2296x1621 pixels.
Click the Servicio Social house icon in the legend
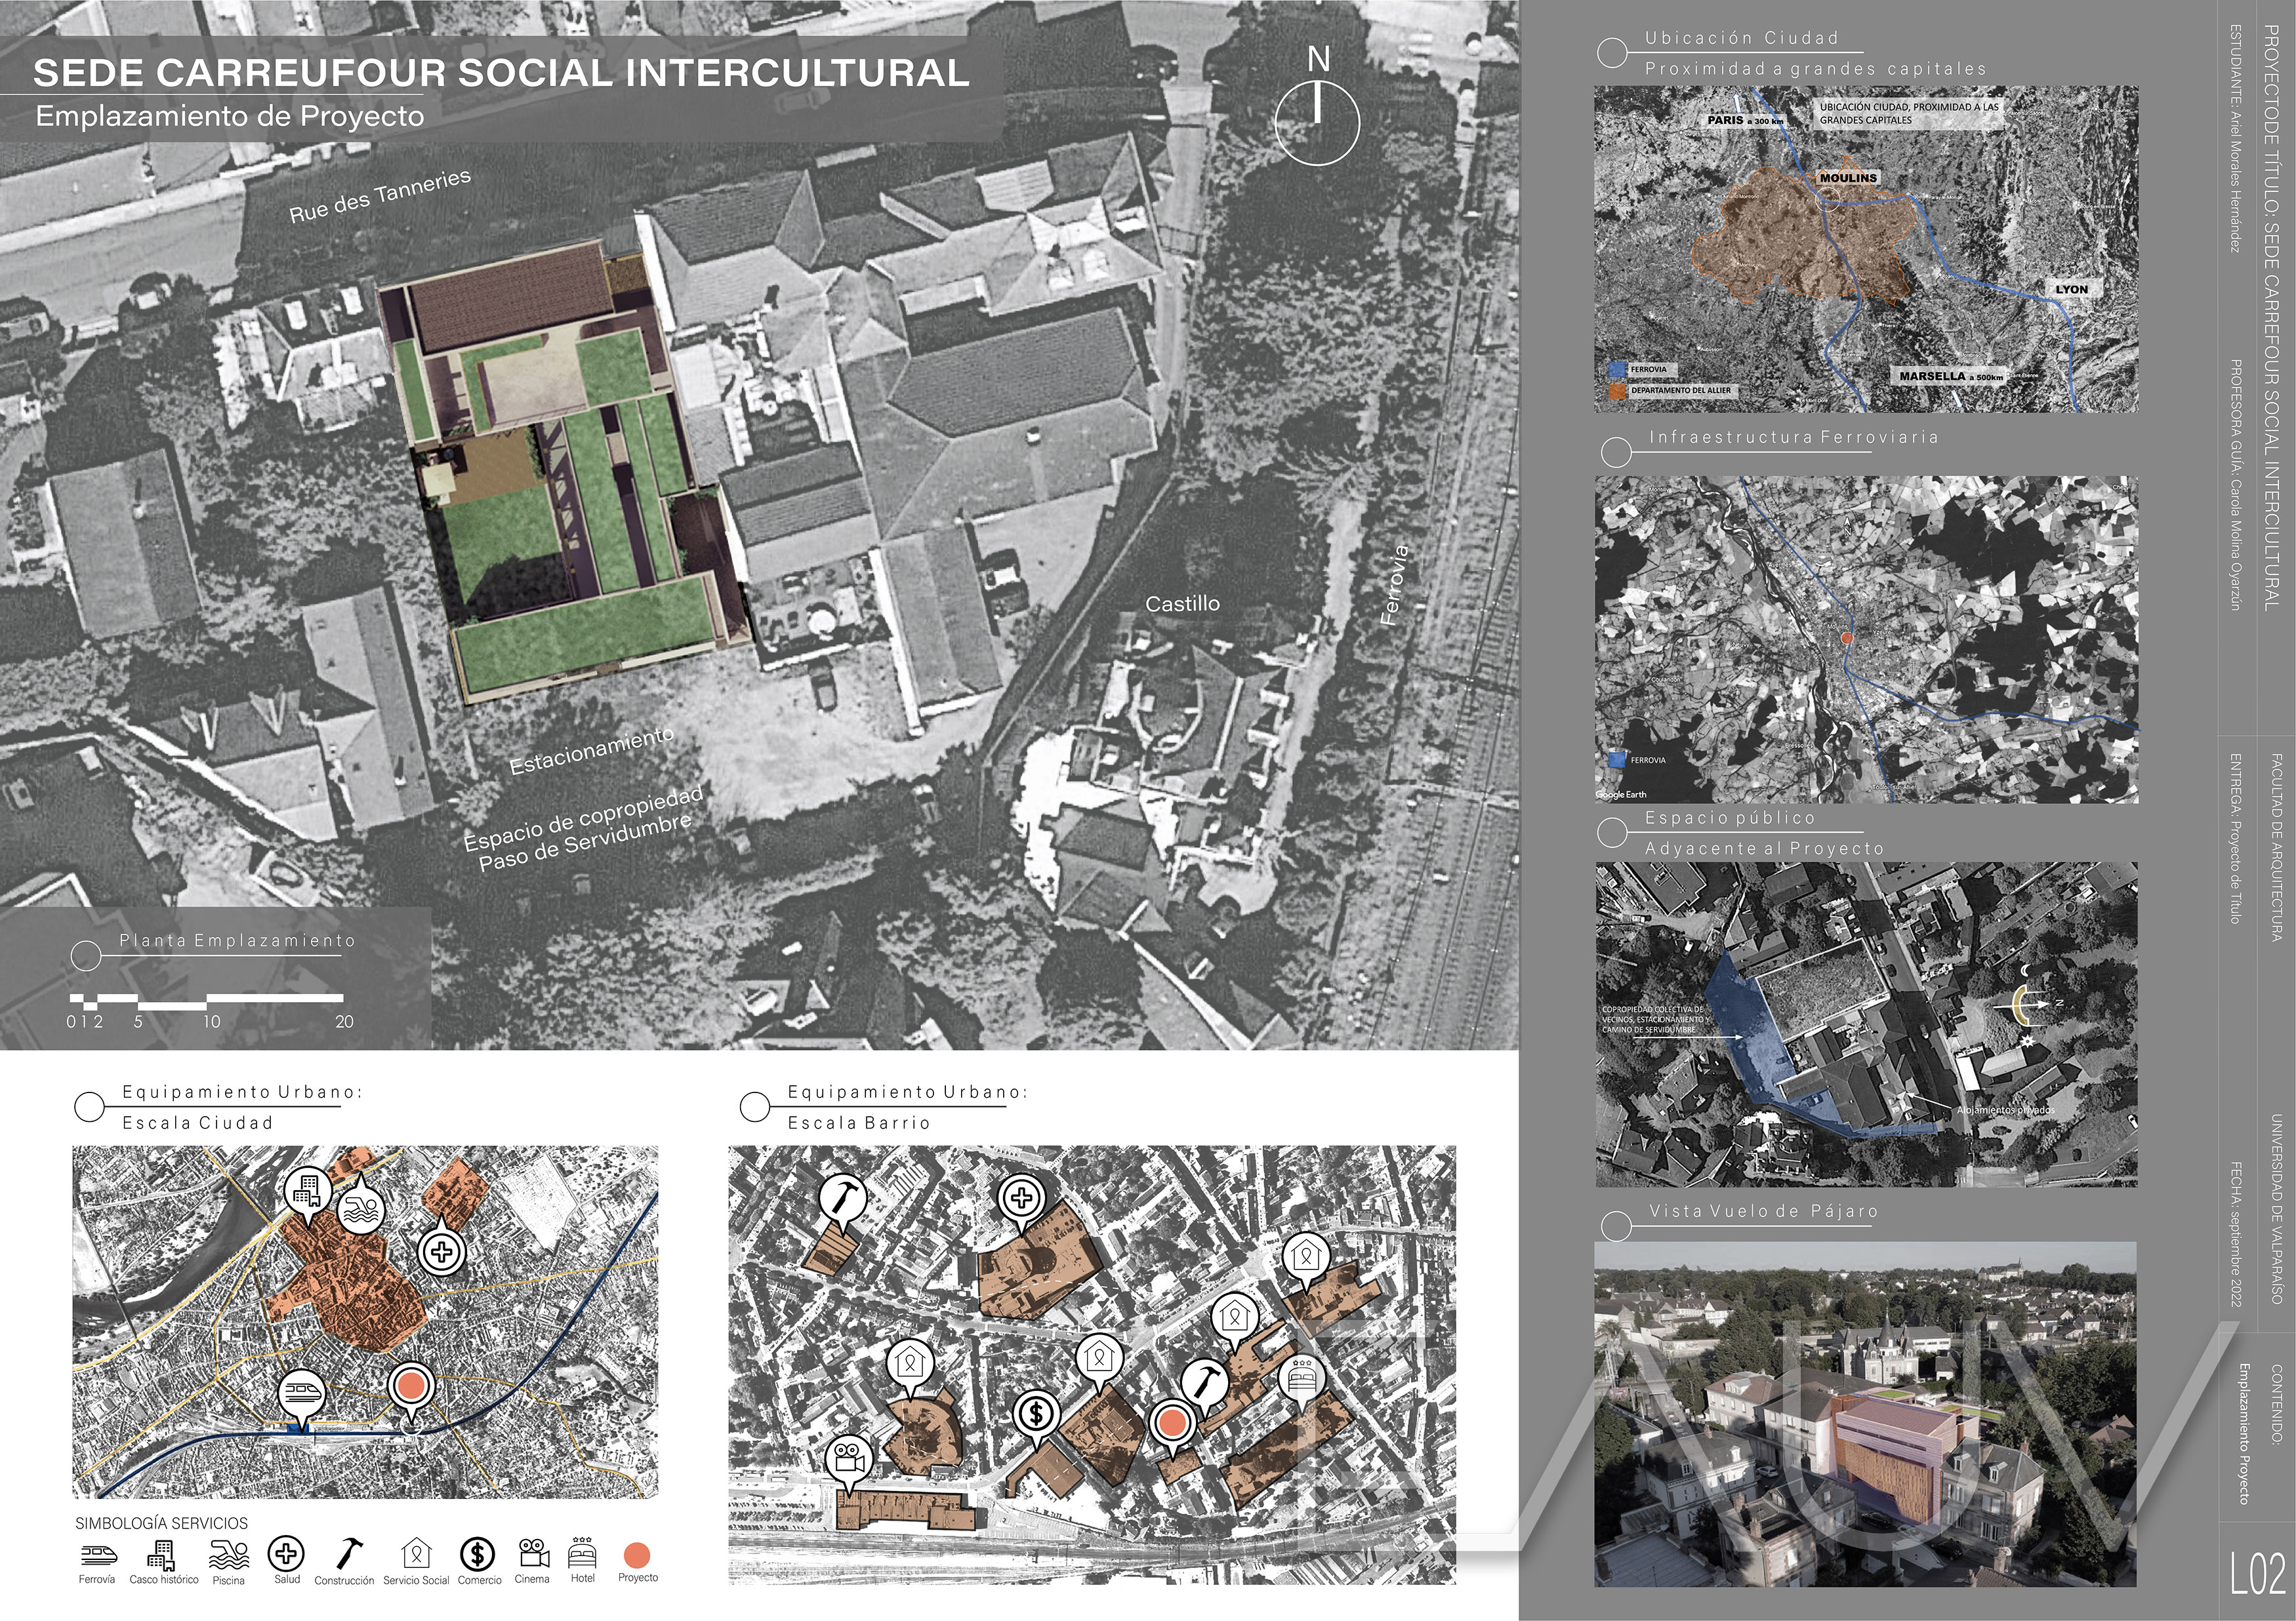[x=416, y=1553]
